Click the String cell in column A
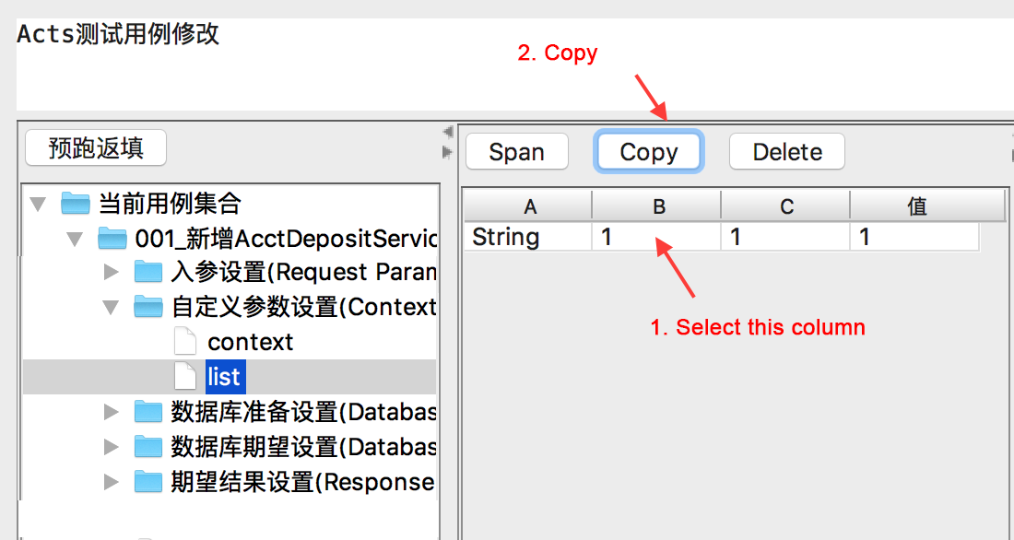Screen dimensions: 1014x540 506,238
